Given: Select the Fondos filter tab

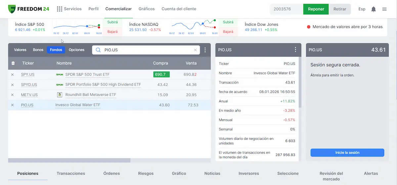Looking at the screenshot, I should point(56,50).
